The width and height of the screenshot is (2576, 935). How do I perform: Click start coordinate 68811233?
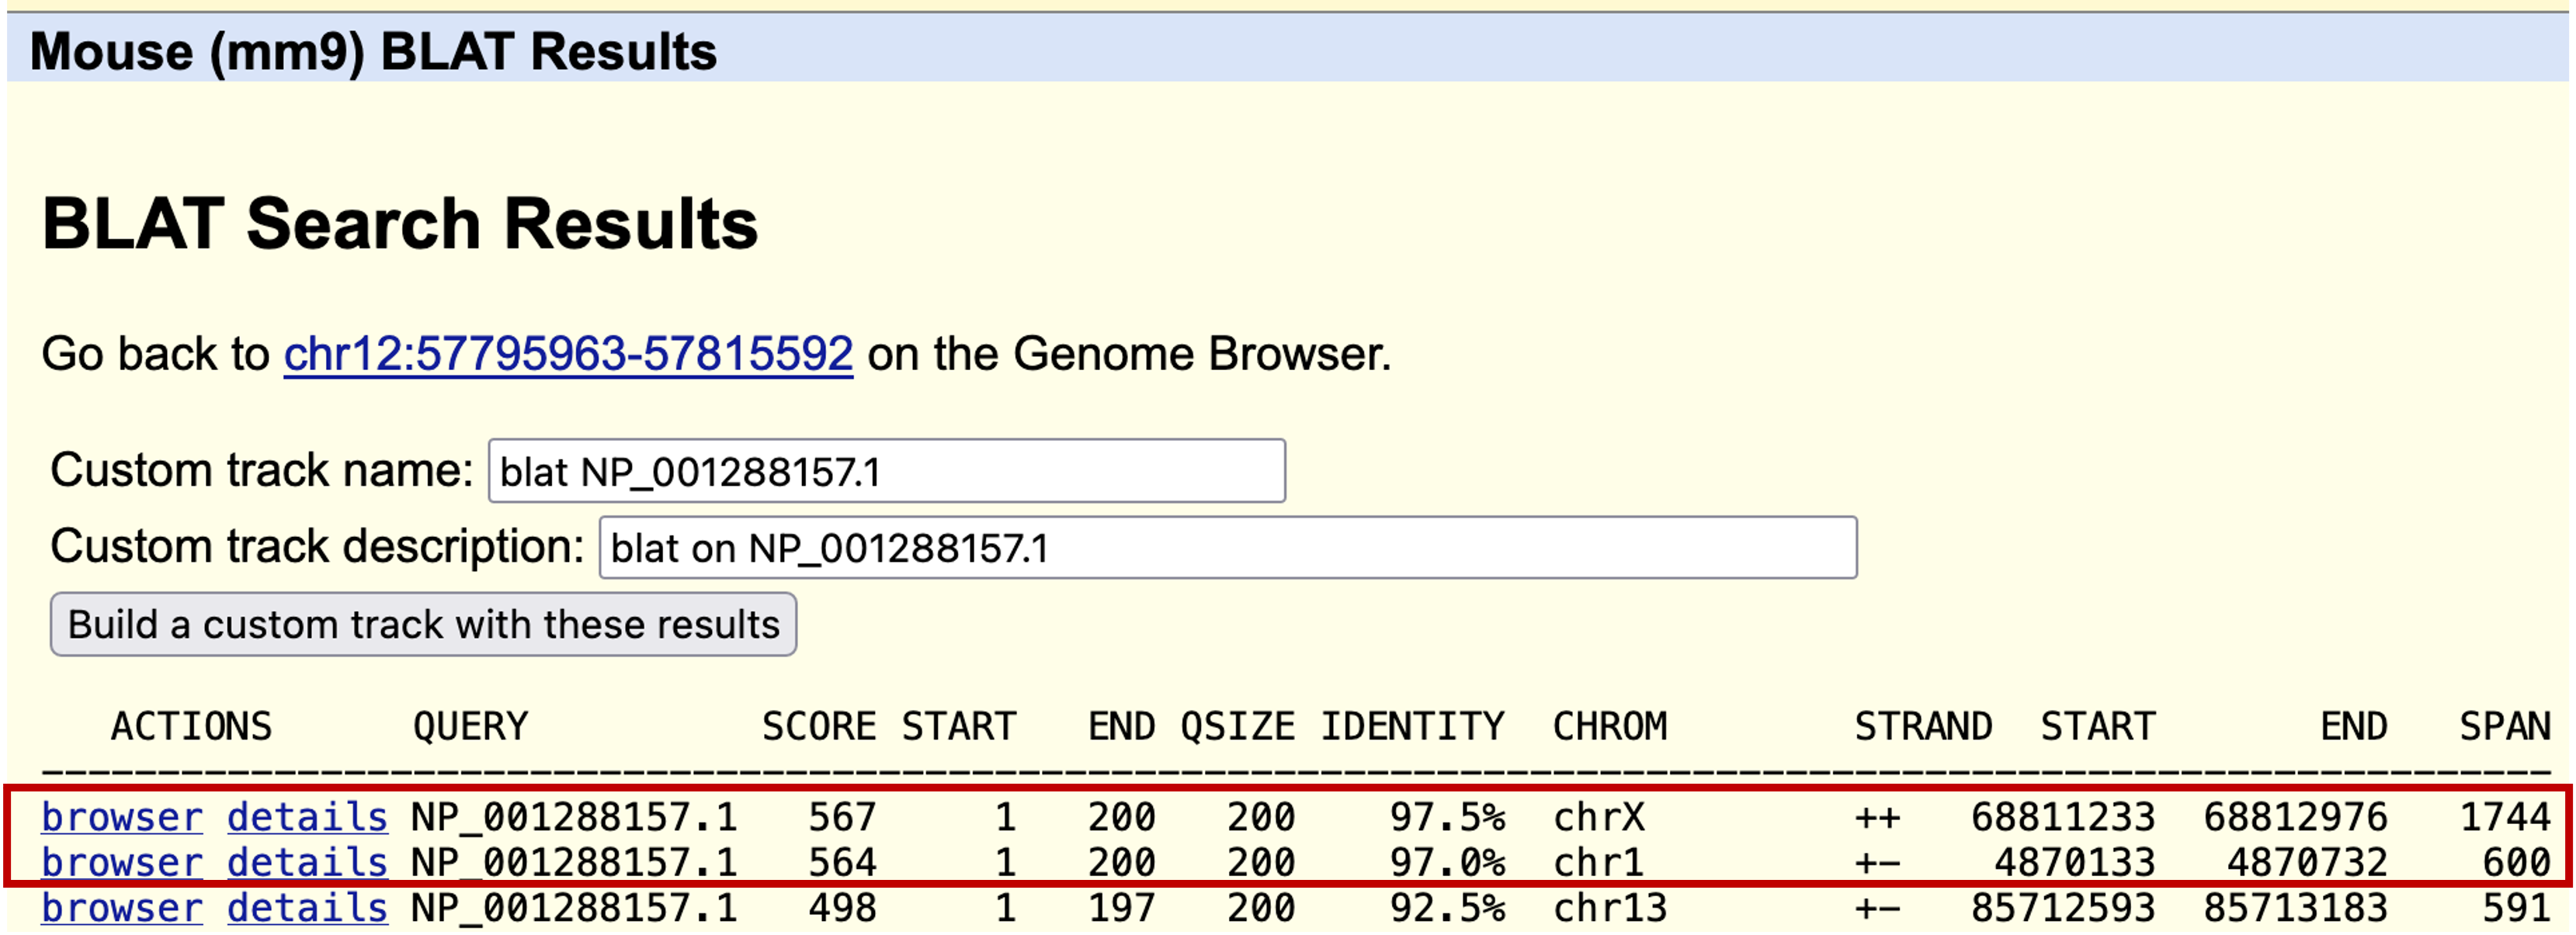(2063, 817)
